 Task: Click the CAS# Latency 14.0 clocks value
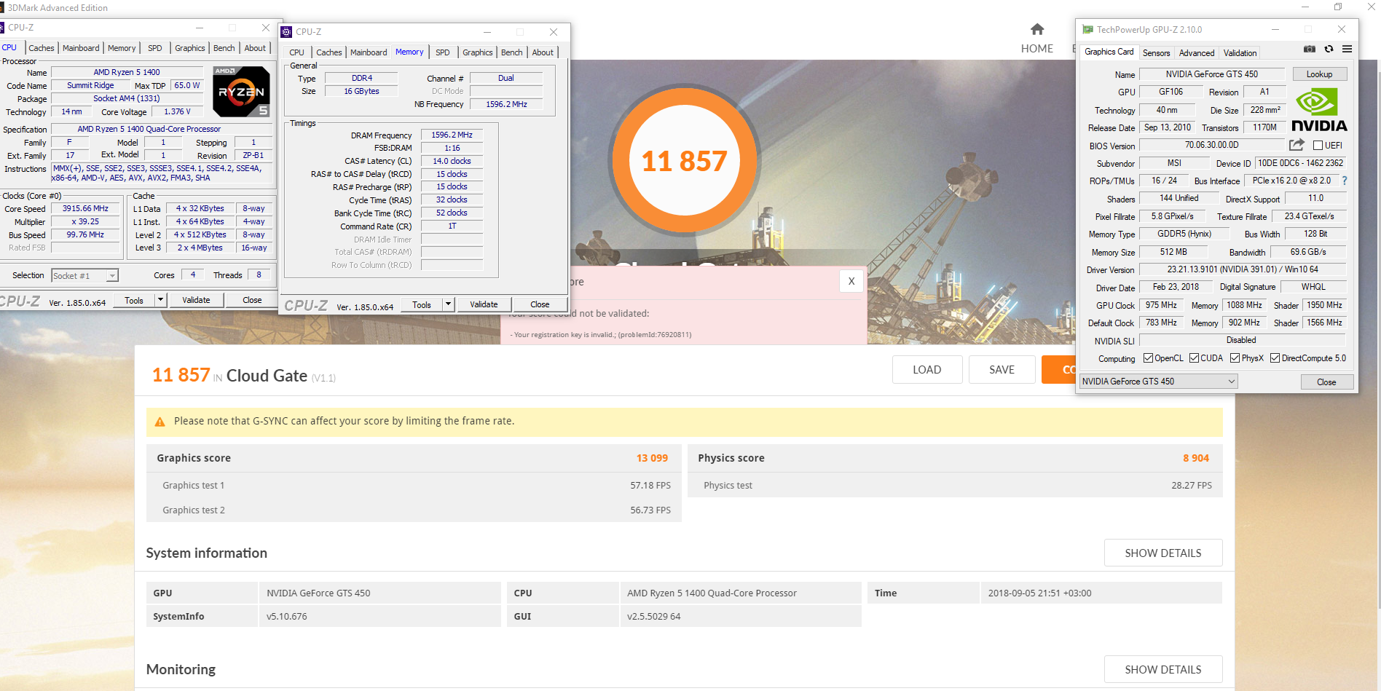pos(452,161)
